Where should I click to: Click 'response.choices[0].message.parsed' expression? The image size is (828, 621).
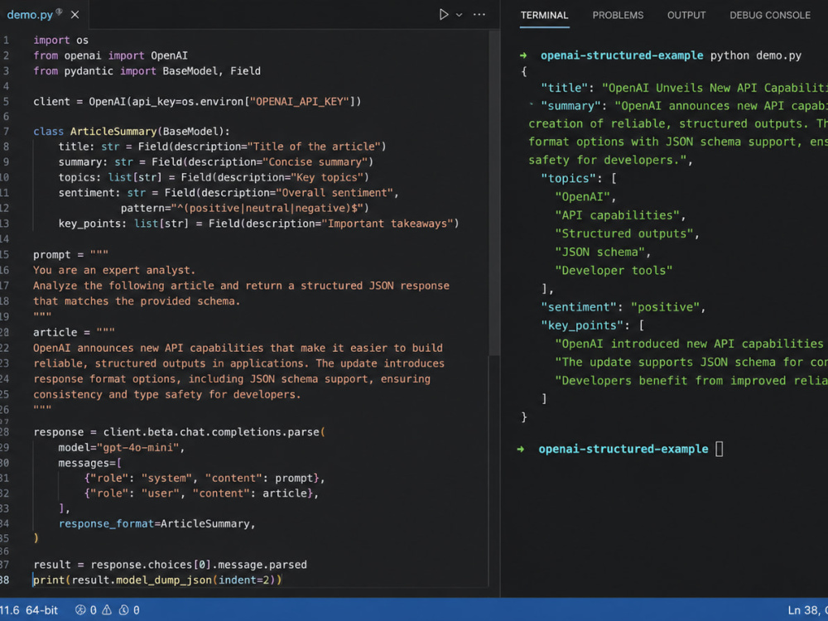pyautogui.click(x=199, y=565)
